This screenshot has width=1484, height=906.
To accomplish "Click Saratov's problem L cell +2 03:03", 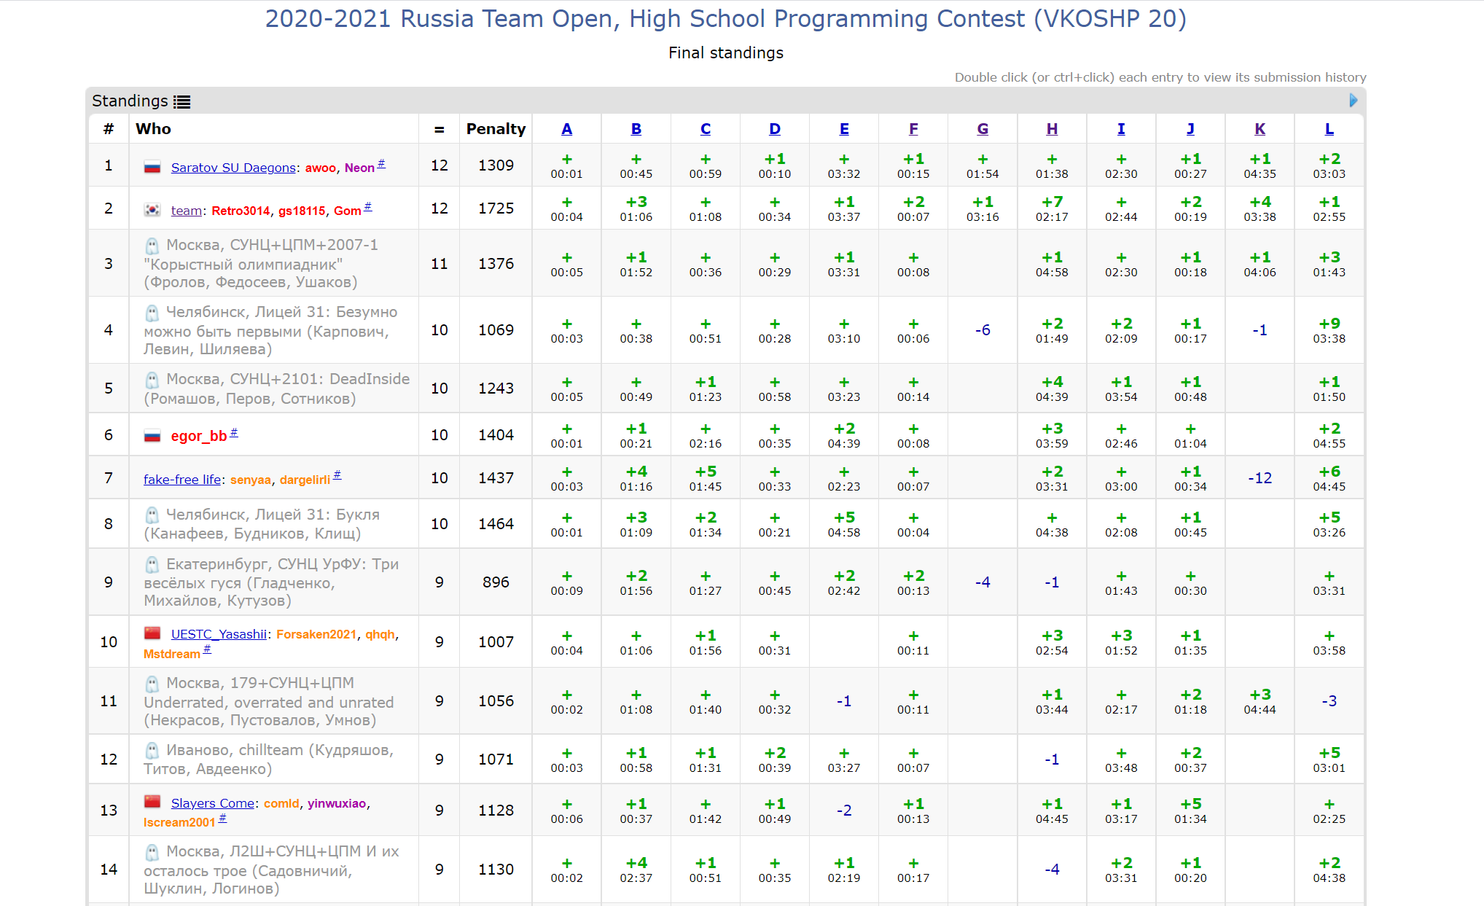I will [1329, 165].
